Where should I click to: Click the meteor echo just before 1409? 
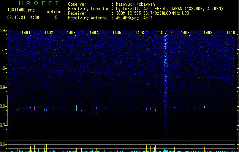205,107
